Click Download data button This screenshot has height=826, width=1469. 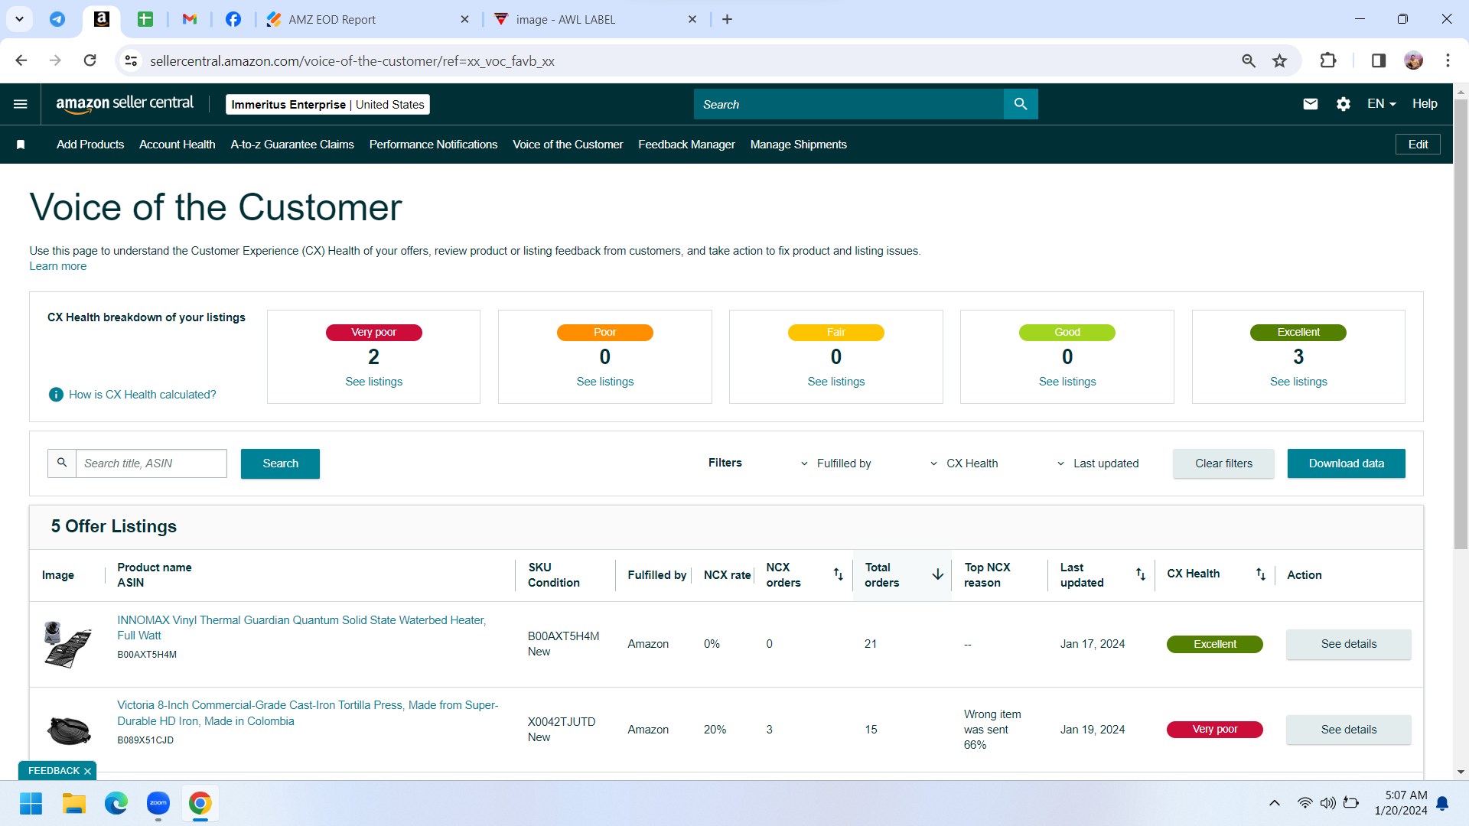[x=1346, y=463]
